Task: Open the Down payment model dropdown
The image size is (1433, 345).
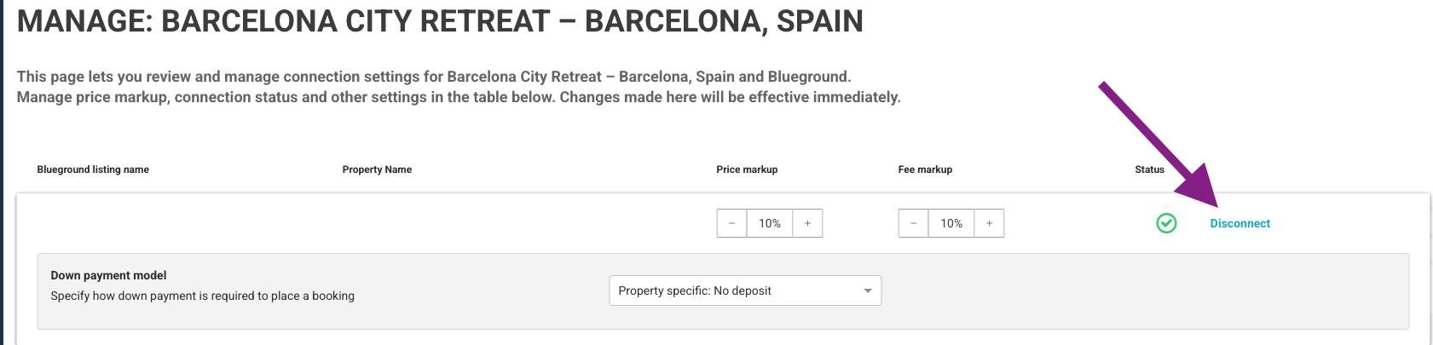Action: point(745,290)
